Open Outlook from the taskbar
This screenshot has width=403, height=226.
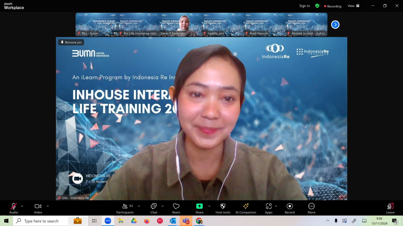pos(173,221)
